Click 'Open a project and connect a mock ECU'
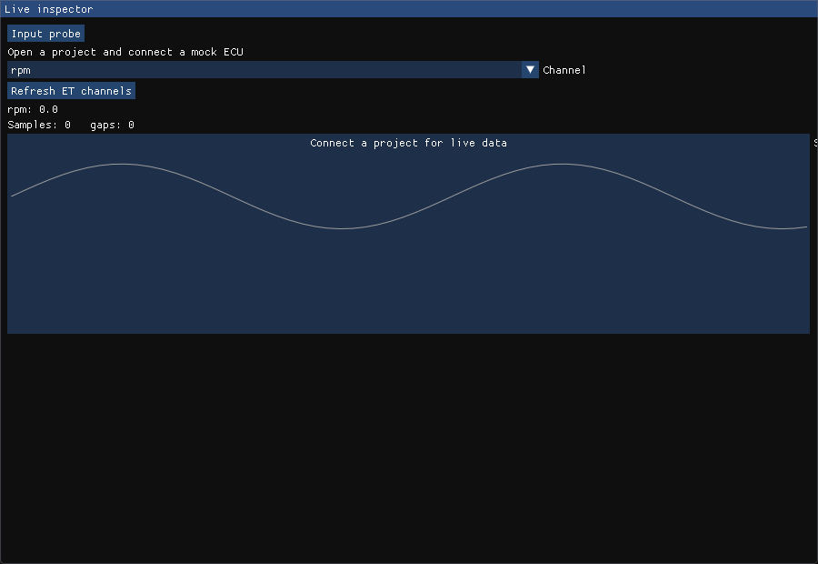The height and width of the screenshot is (564, 818). (125, 52)
